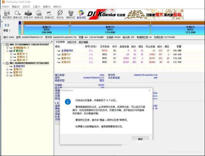Click the Backup Partition (备份分区) colorful icon
Viewport: 205px width, 156px height.
tap(81, 14)
